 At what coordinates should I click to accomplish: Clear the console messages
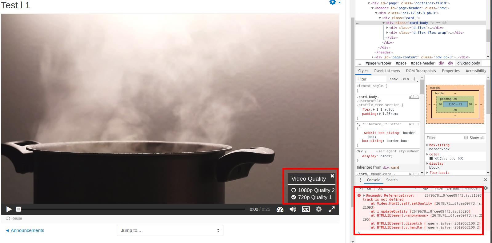(x=369, y=188)
